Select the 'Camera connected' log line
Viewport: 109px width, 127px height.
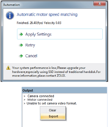(x=41, y=96)
